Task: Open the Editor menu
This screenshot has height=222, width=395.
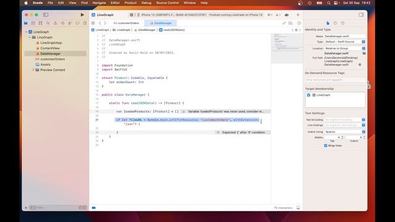Action: click(x=115, y=2)
